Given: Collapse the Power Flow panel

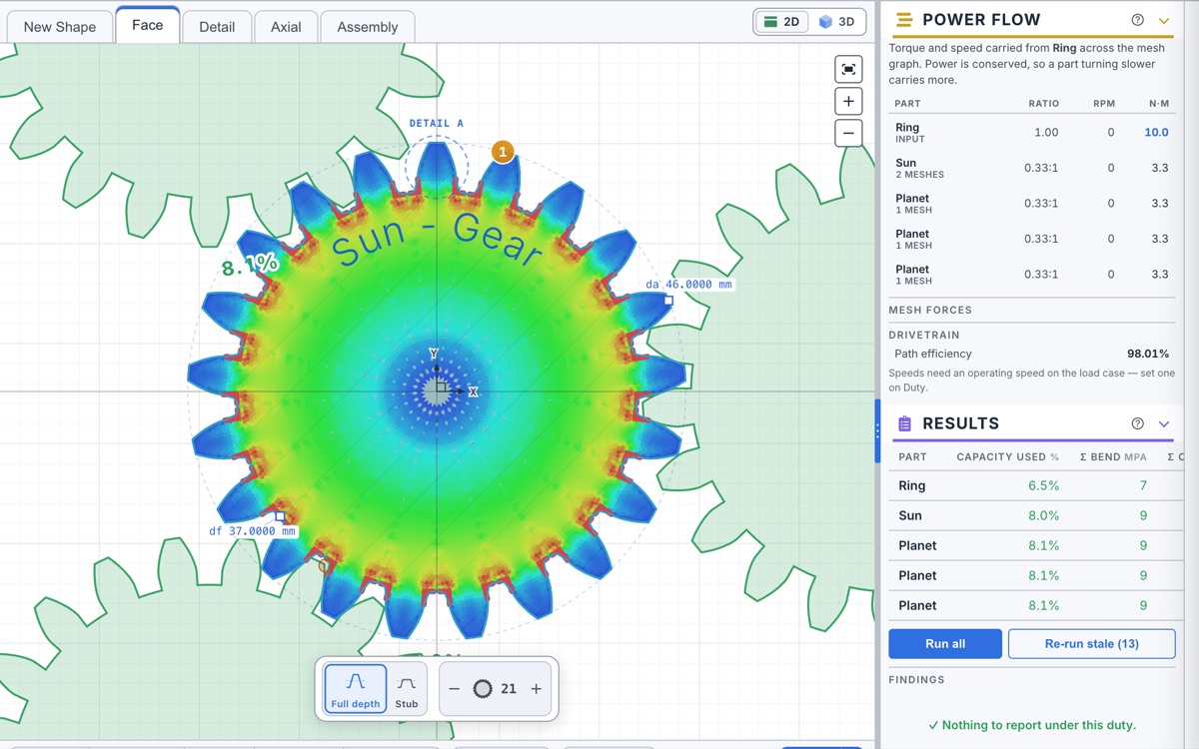Looking at the screenshot, I should click(1164, 20).
